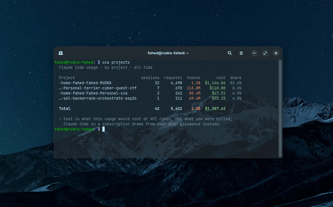Click the 1.2B tokens value

[x=196, y=83]
